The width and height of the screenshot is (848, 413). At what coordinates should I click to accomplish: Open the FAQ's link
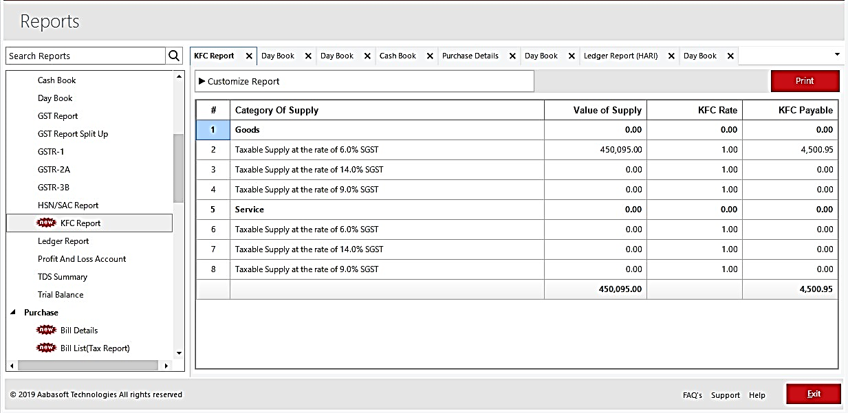pos(692,395)
